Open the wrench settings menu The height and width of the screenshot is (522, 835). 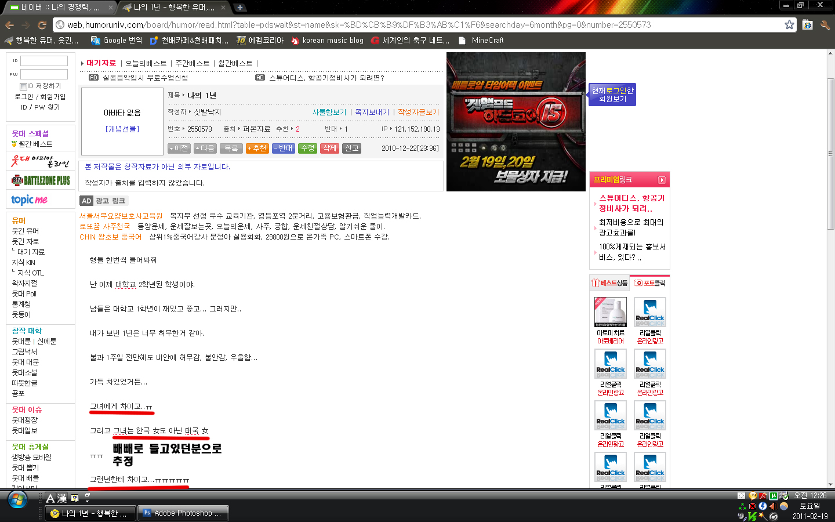825,25
